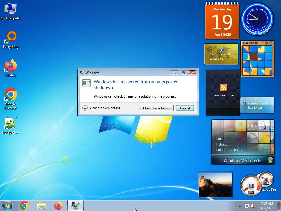281x211 pixels.
Task: Open the taskbar clock showing 8:50 AM
Action: coord(267,206)
